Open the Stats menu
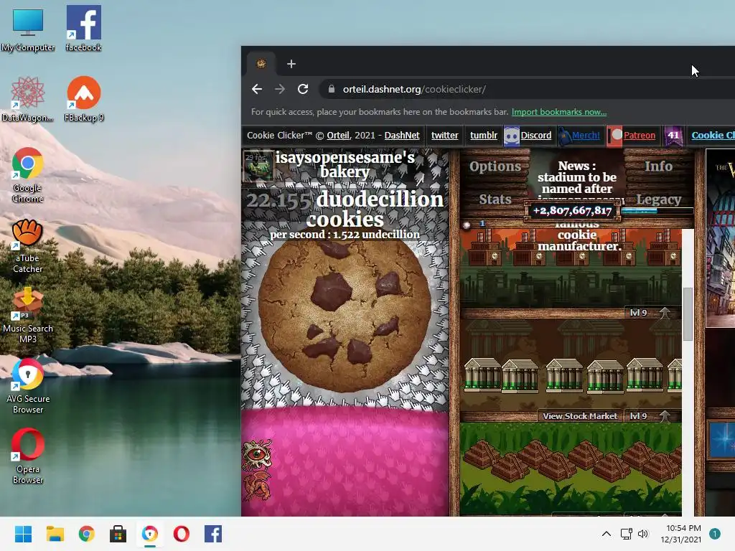Image resolution: width=735 pixels, height=551 pixels. 495,199
